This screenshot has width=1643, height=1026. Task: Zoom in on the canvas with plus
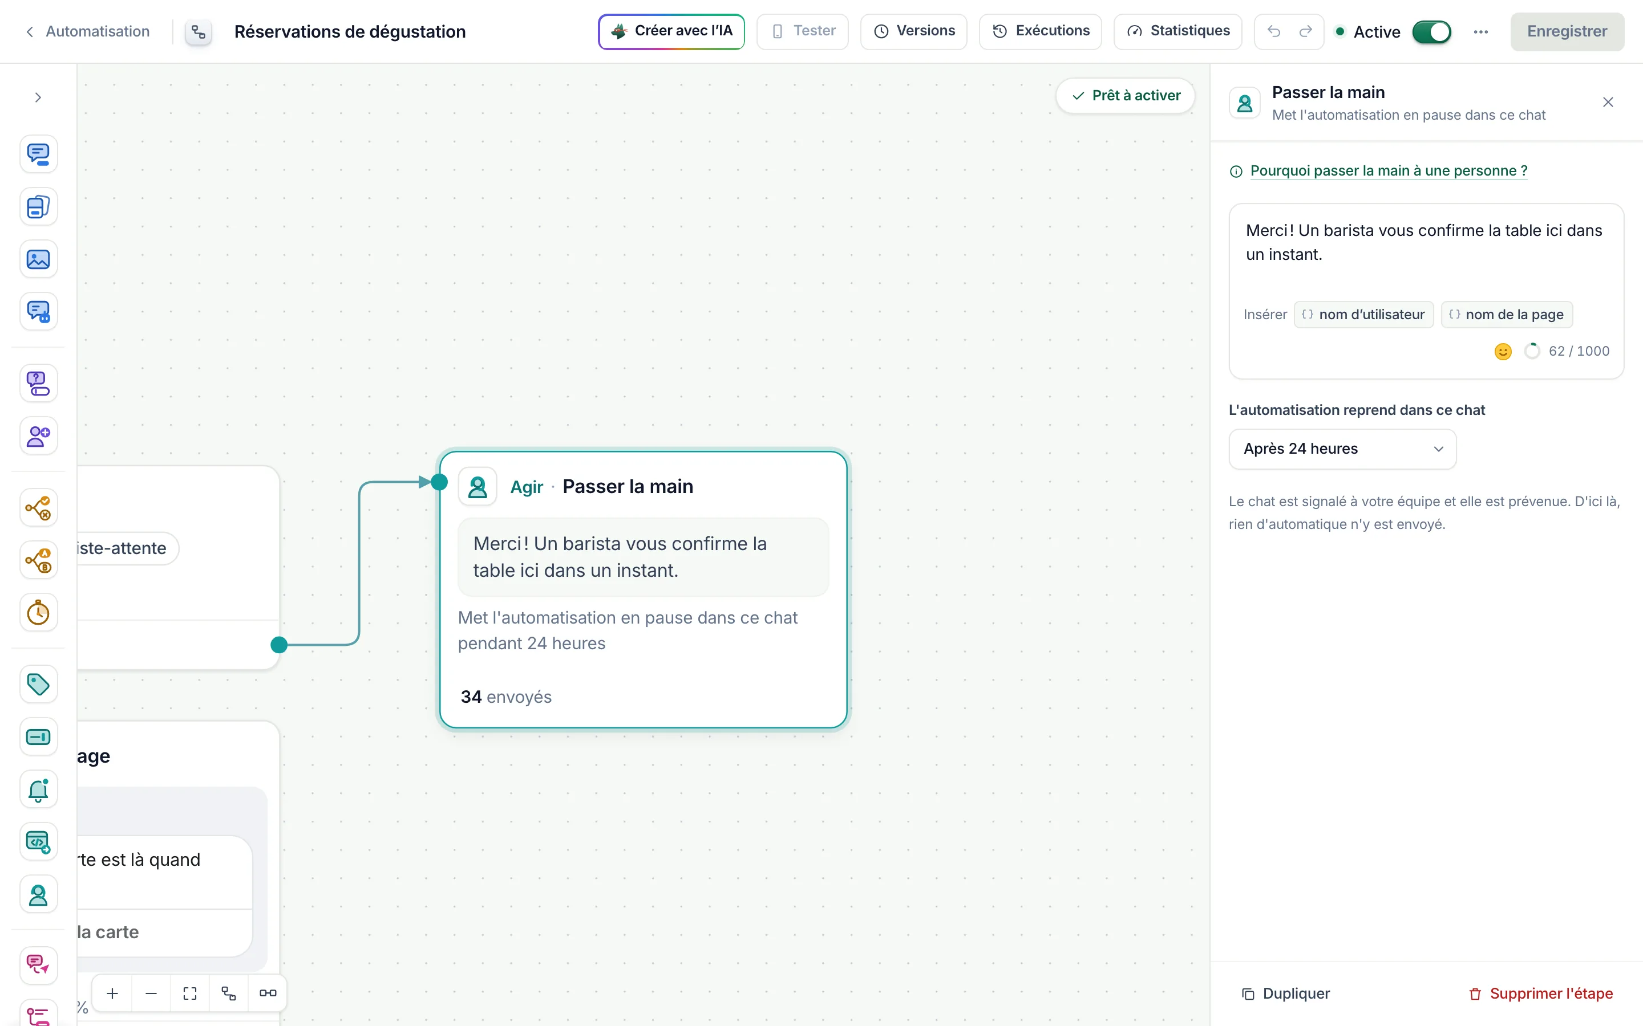tap(113, 993)
